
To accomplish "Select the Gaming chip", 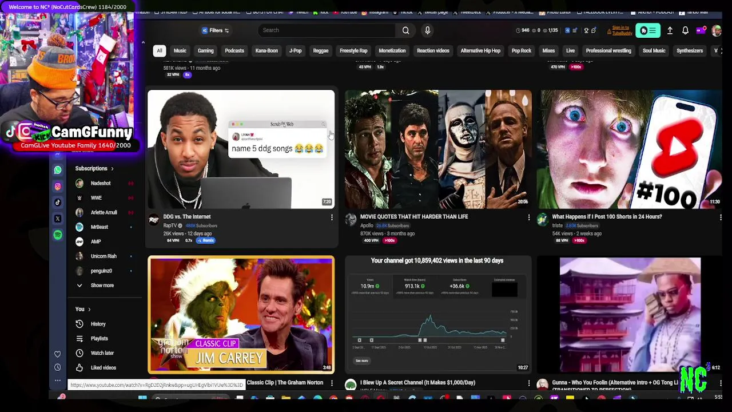I will click(x=205, y=51).
